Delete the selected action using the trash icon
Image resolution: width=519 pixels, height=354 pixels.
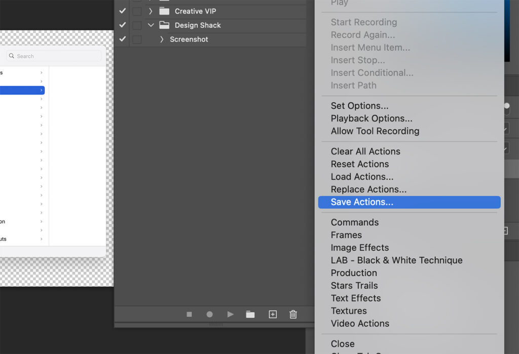click(293, 314)
